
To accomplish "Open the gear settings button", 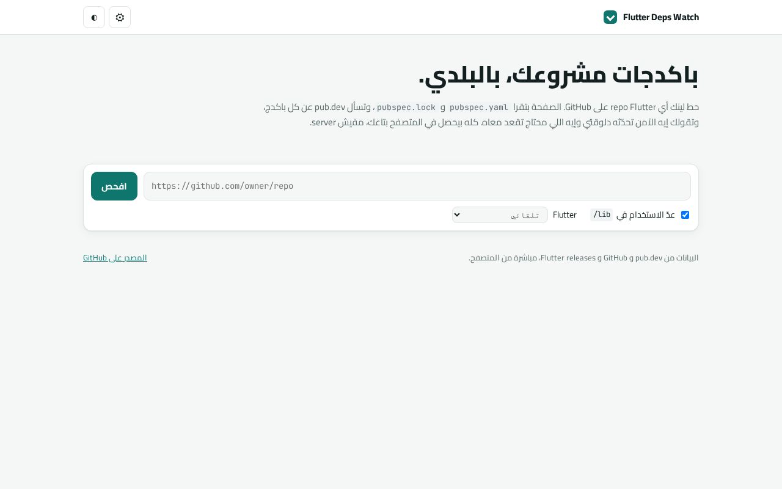I will click(x=120, y=17).
